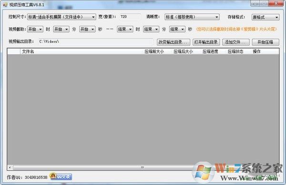
Task: Open the 存储格式 format dropdown
Action: [266, 17]
